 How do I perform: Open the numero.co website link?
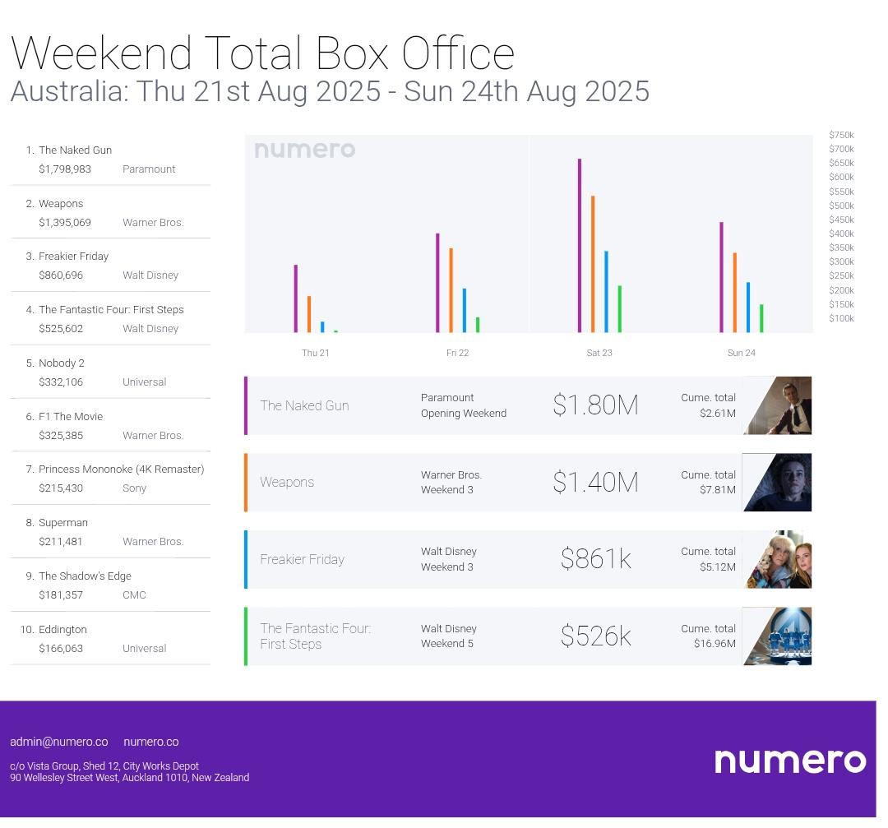[151, 742]
